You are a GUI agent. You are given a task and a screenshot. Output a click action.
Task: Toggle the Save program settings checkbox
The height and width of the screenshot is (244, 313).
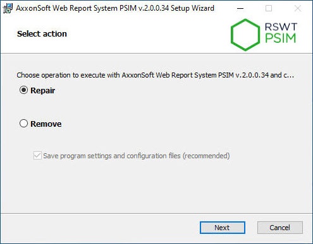coord(37,156)
